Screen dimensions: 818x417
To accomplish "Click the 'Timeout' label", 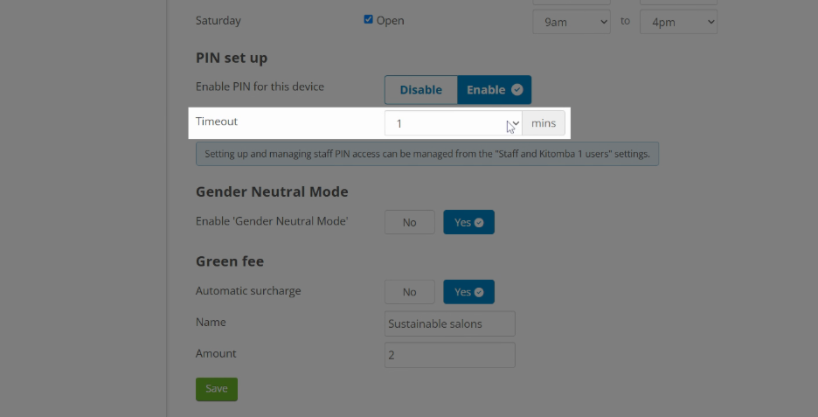I will point(217,122).
